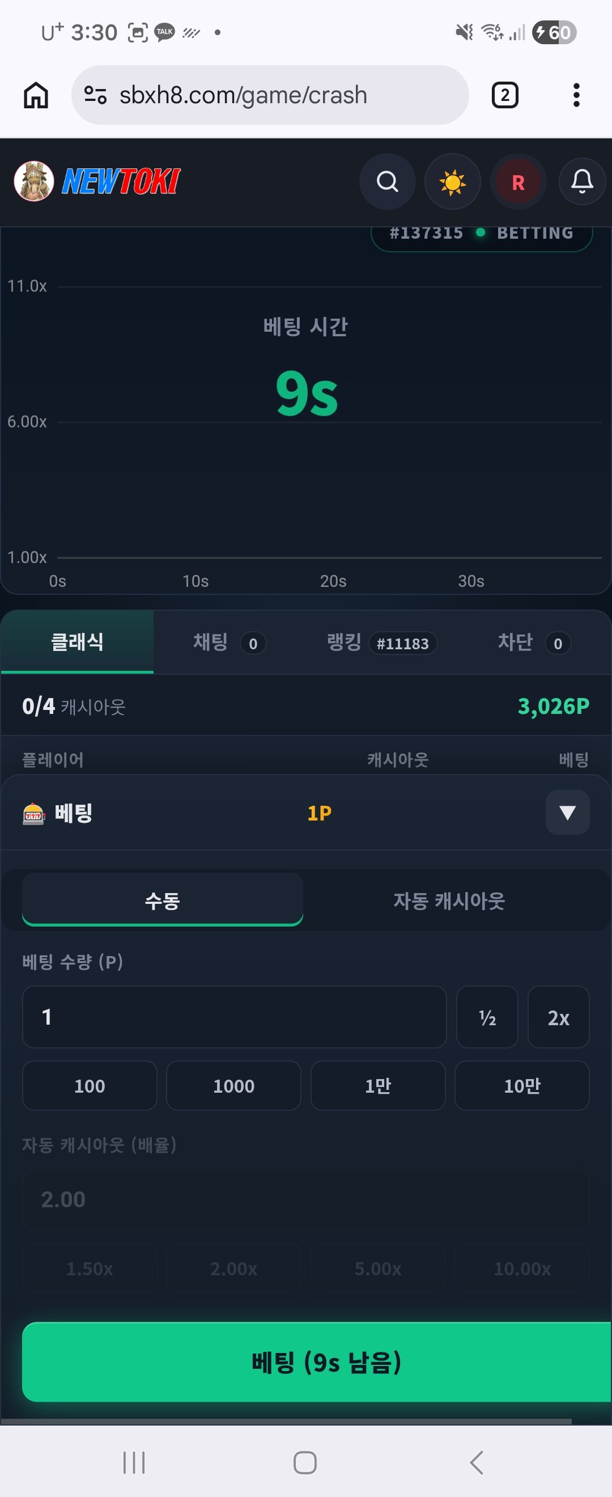Screen dimensions: 612x1497
Task: View site info icon in address bar
Action: 95,95
